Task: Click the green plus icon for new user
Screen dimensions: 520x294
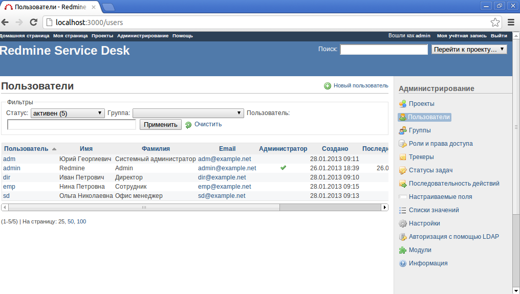Action: [x=328, y=86]
